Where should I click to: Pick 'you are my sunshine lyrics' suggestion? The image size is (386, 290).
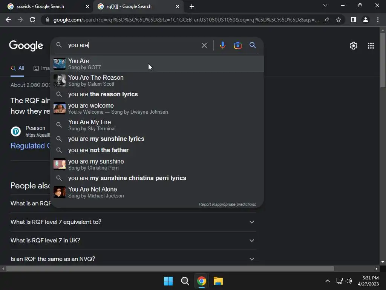click(x=157, y=139)
